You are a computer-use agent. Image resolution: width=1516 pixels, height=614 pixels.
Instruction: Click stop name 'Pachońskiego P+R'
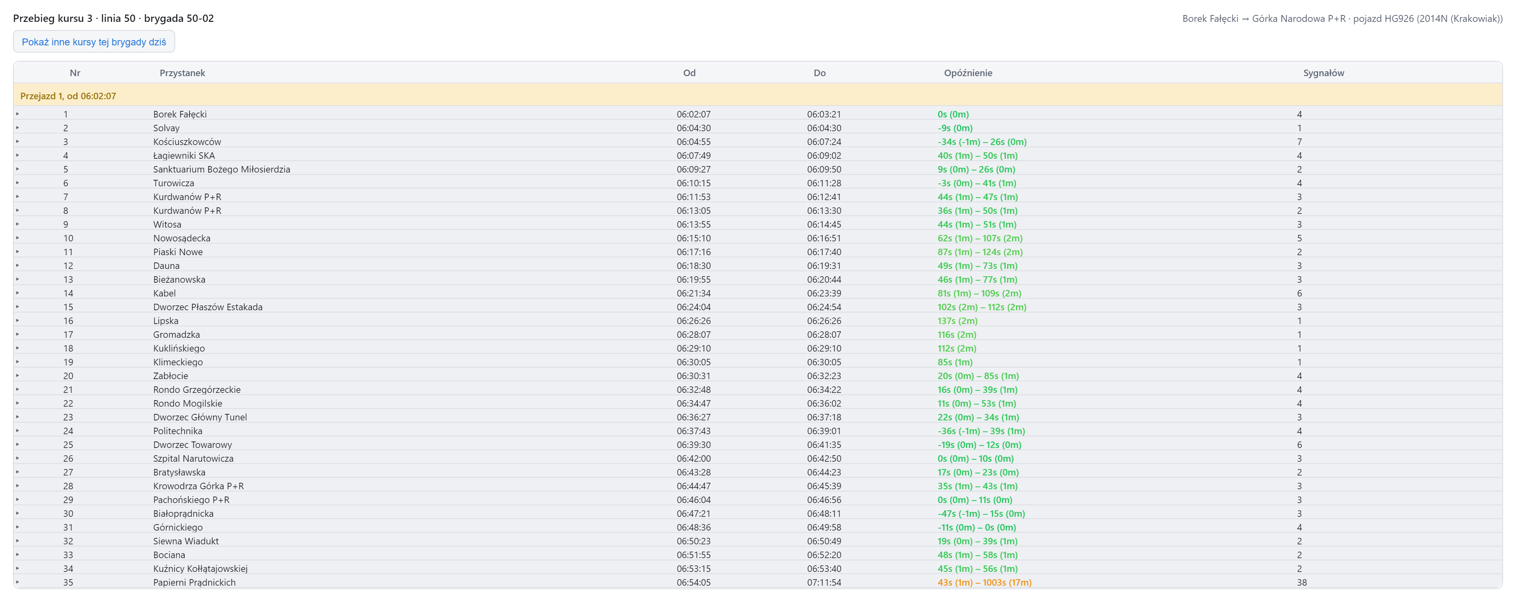(191, 499)
